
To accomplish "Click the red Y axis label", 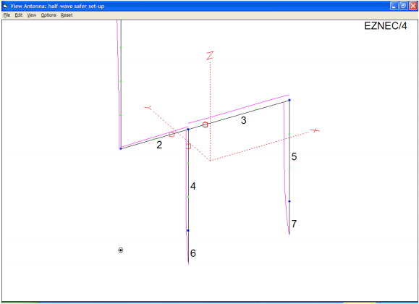I will click(x=148, y=108).
